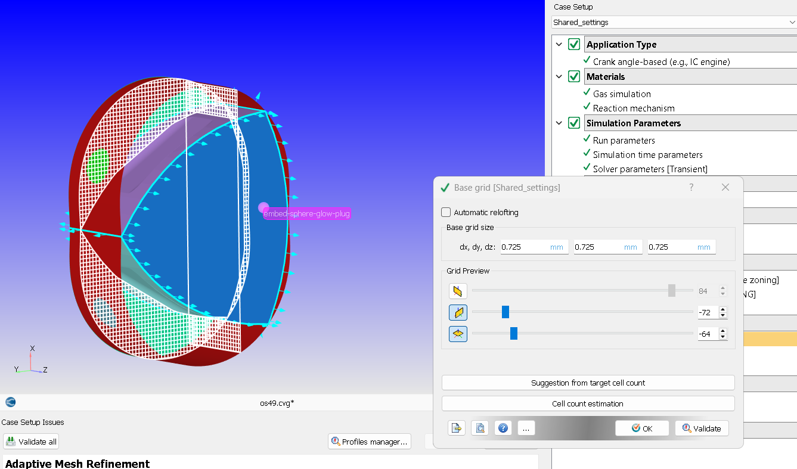
Task: Click the XYZ axis triad in the viewport
Action: pos(31,360)
